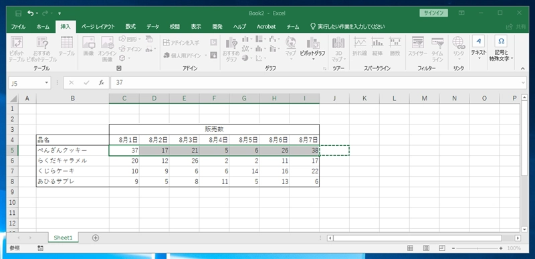Open ribbon display options icon

pyautogui.click(x=461, y=13)
